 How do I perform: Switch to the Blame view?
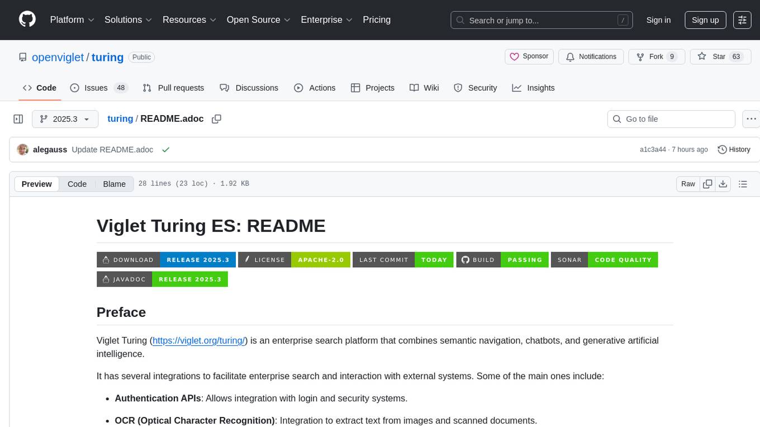coord(114,184)
